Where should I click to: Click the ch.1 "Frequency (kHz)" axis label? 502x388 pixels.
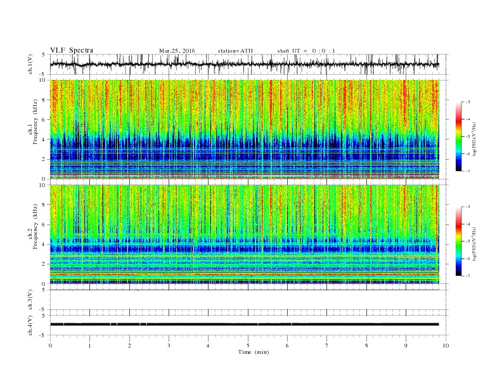coord(34,122)
